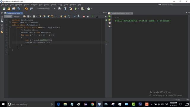Viewport: 190px width, 107px height.
Task: Click the orange Undo arrow
Action: click(26, 9)
